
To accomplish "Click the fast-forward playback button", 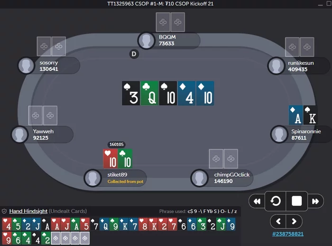I will tap(315, 201).
